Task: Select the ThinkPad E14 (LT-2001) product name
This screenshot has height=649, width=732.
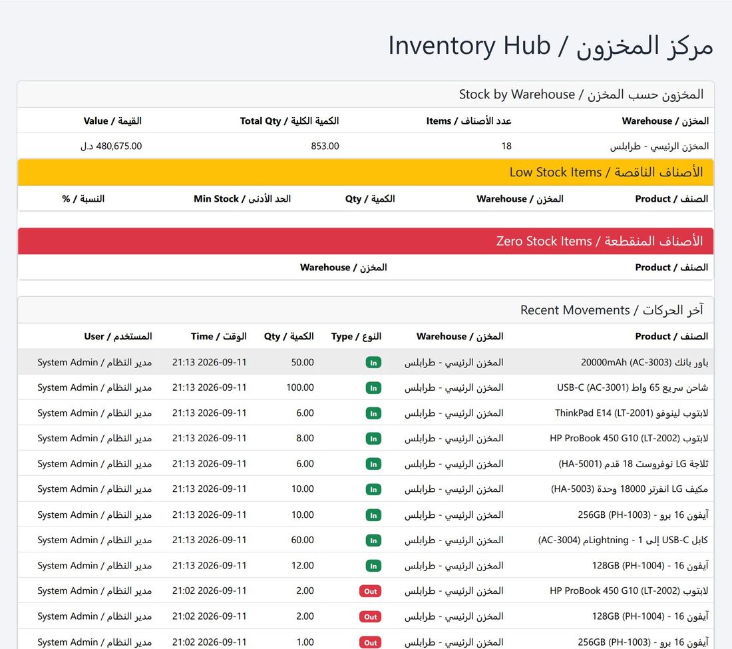Action: click(x=632, y=413)
